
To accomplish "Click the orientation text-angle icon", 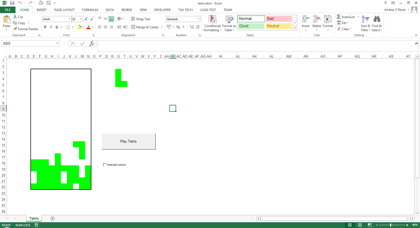I will (119, 19).
